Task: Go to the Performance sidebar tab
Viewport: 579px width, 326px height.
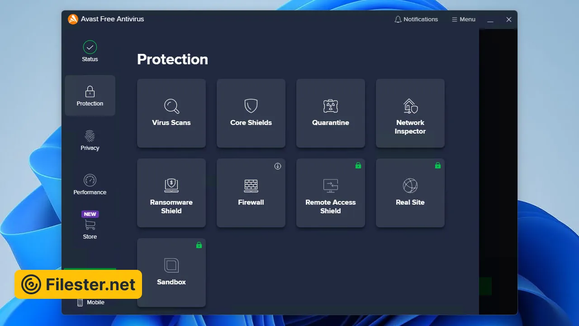Action: 90,185
